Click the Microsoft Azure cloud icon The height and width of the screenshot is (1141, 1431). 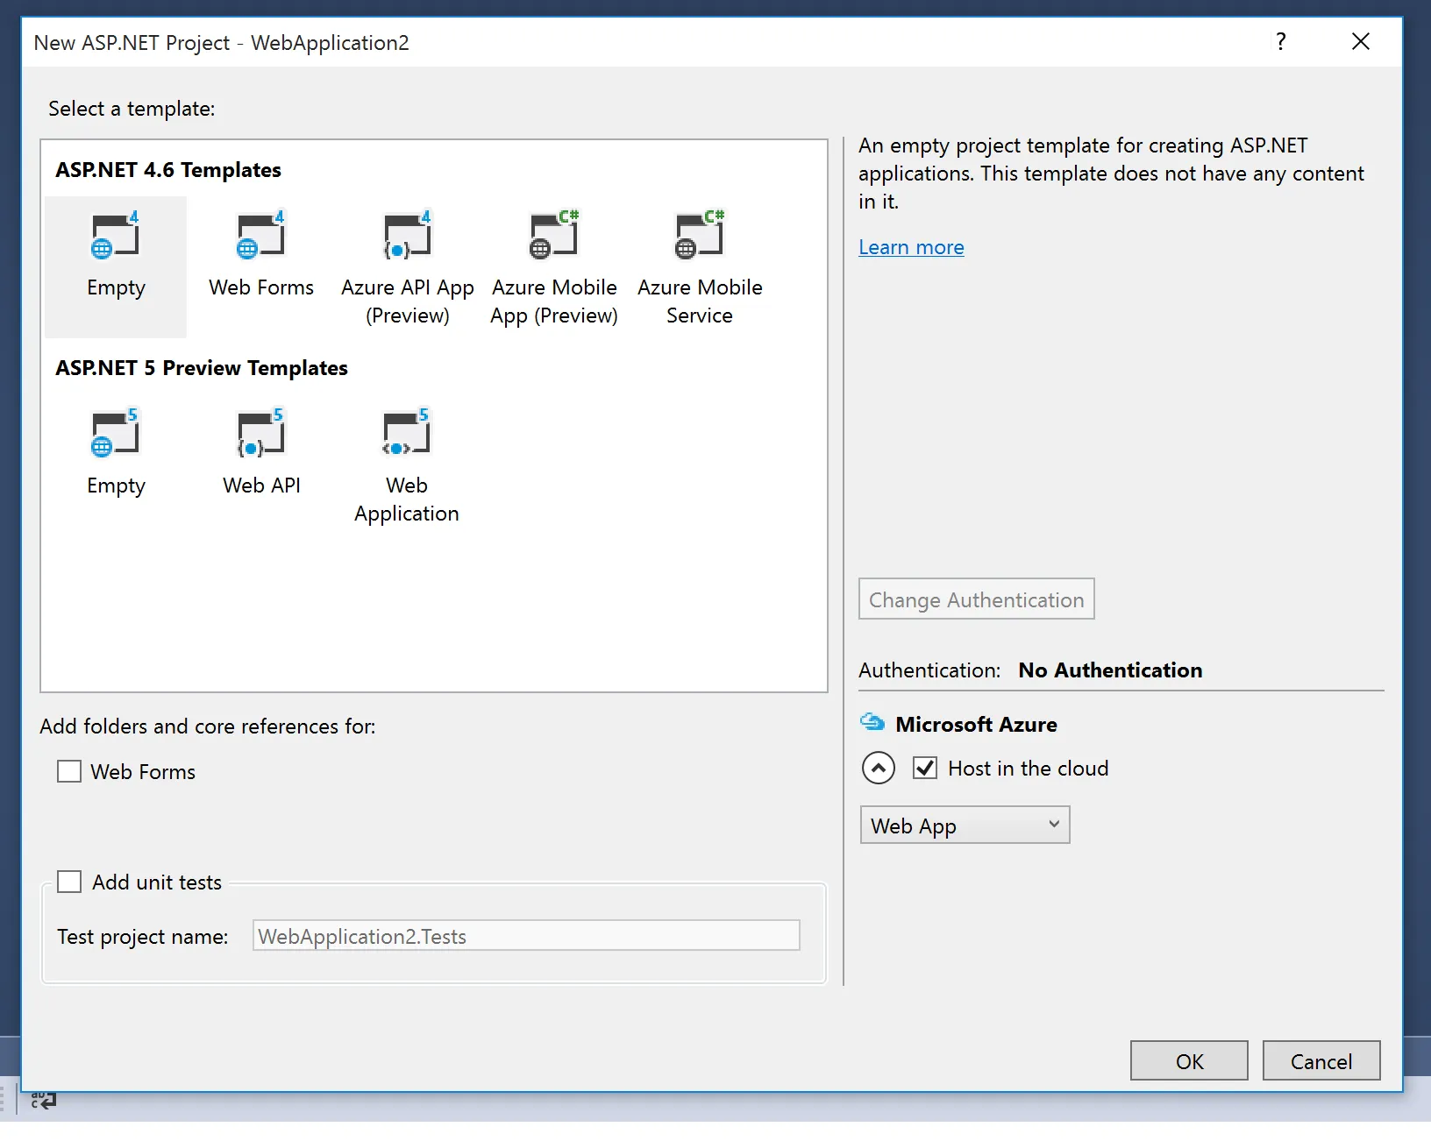pyautogui.click(x=872, y=722)
